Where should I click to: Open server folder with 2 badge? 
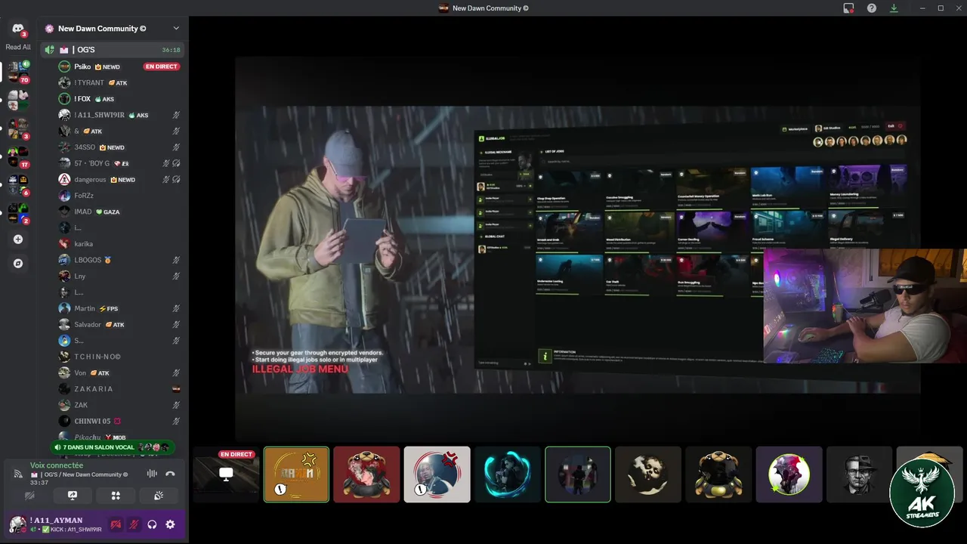pyautogui.click(x=18, y=213)
